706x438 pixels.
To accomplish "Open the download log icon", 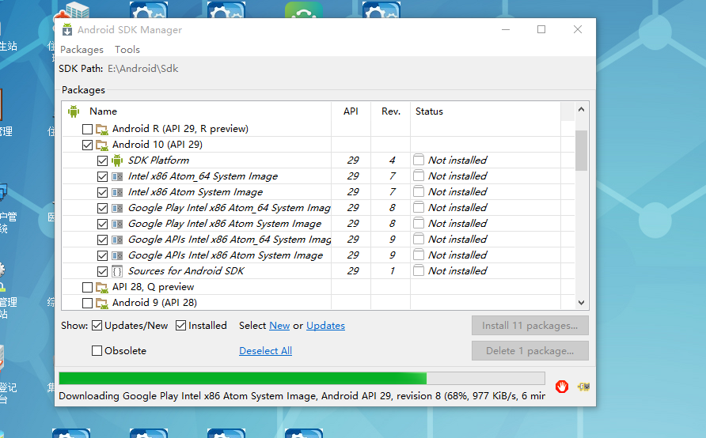I will pyautogui.click(x=584, y=387).
